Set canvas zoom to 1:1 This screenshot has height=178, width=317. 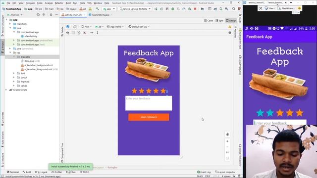[x=227, y=152]
